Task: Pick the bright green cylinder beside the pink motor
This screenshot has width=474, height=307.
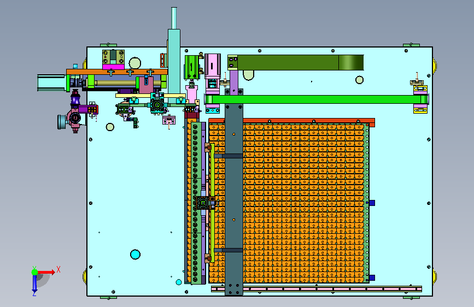Action: [191, 67]
